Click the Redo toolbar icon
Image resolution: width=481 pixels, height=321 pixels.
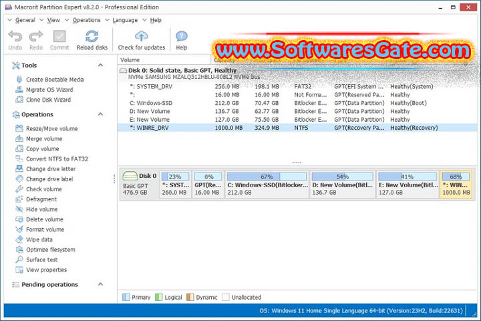36,37
